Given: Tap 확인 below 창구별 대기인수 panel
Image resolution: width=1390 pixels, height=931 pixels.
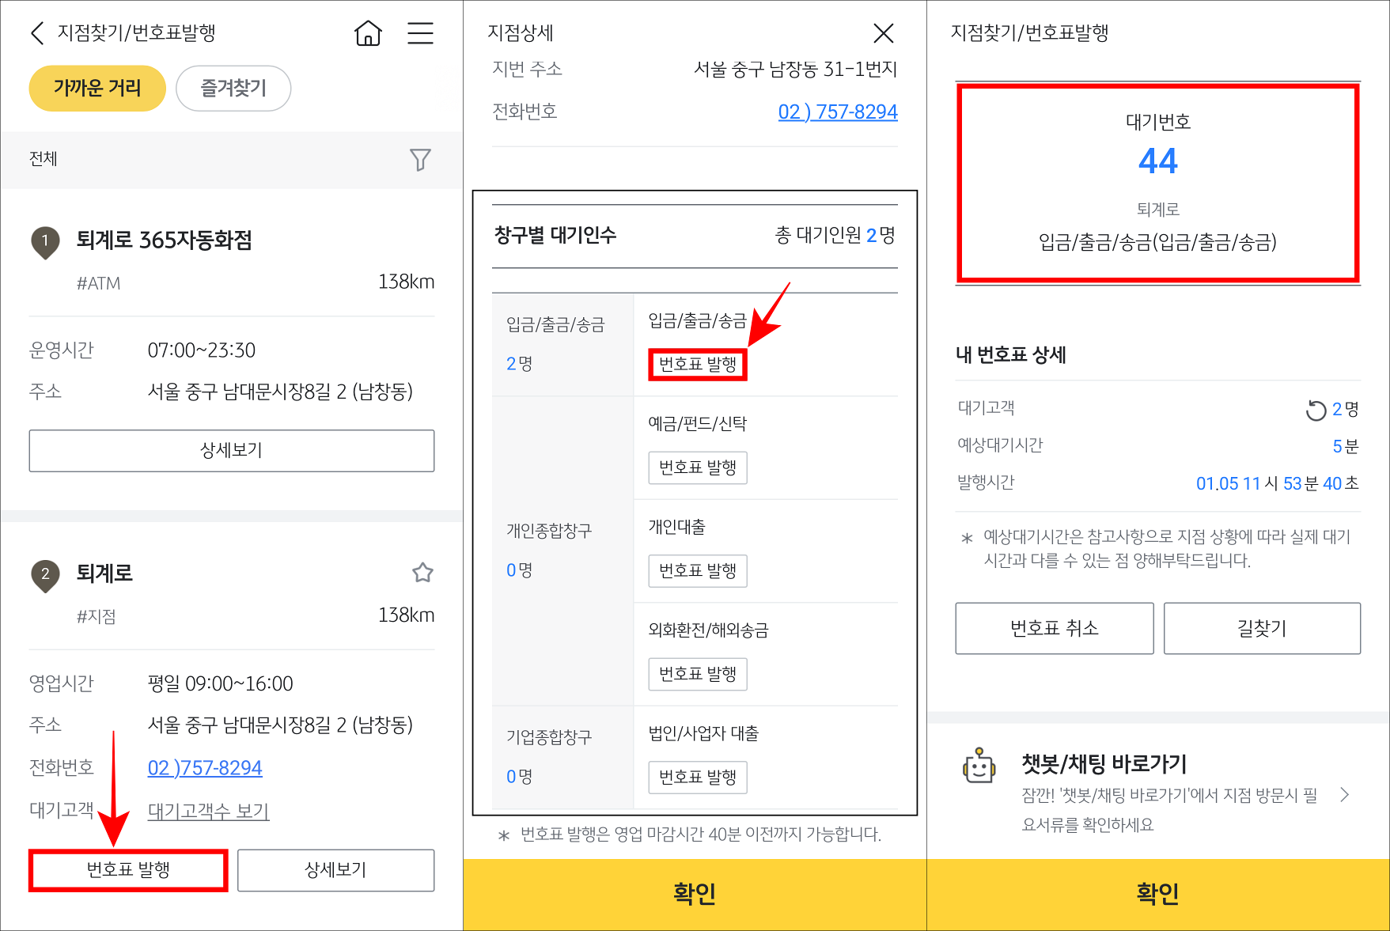Looking at the screenshot, I should pyautogui.click(x=694, y=894).
